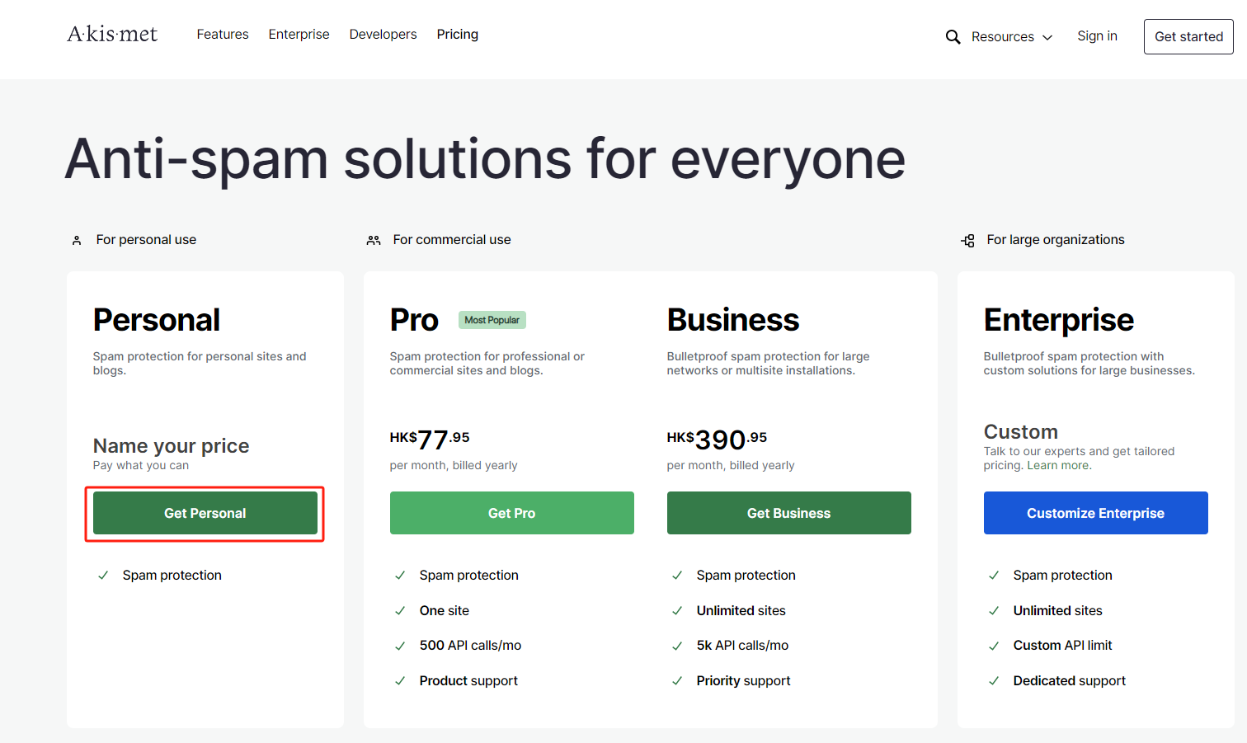
Task: Click 'Pay what you can' text
Action: tap(141, 466)
